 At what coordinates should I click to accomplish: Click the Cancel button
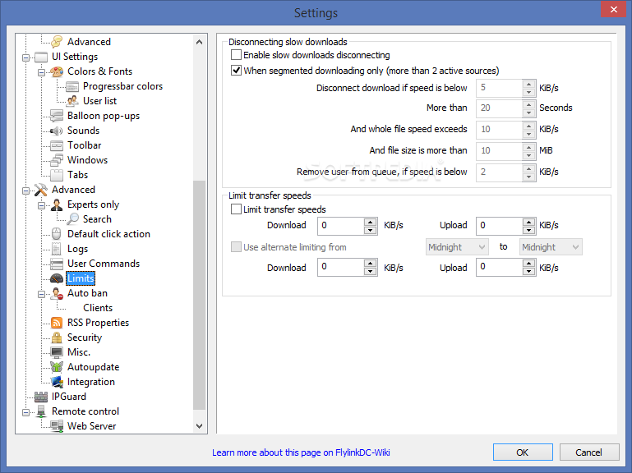coord(589,452)
